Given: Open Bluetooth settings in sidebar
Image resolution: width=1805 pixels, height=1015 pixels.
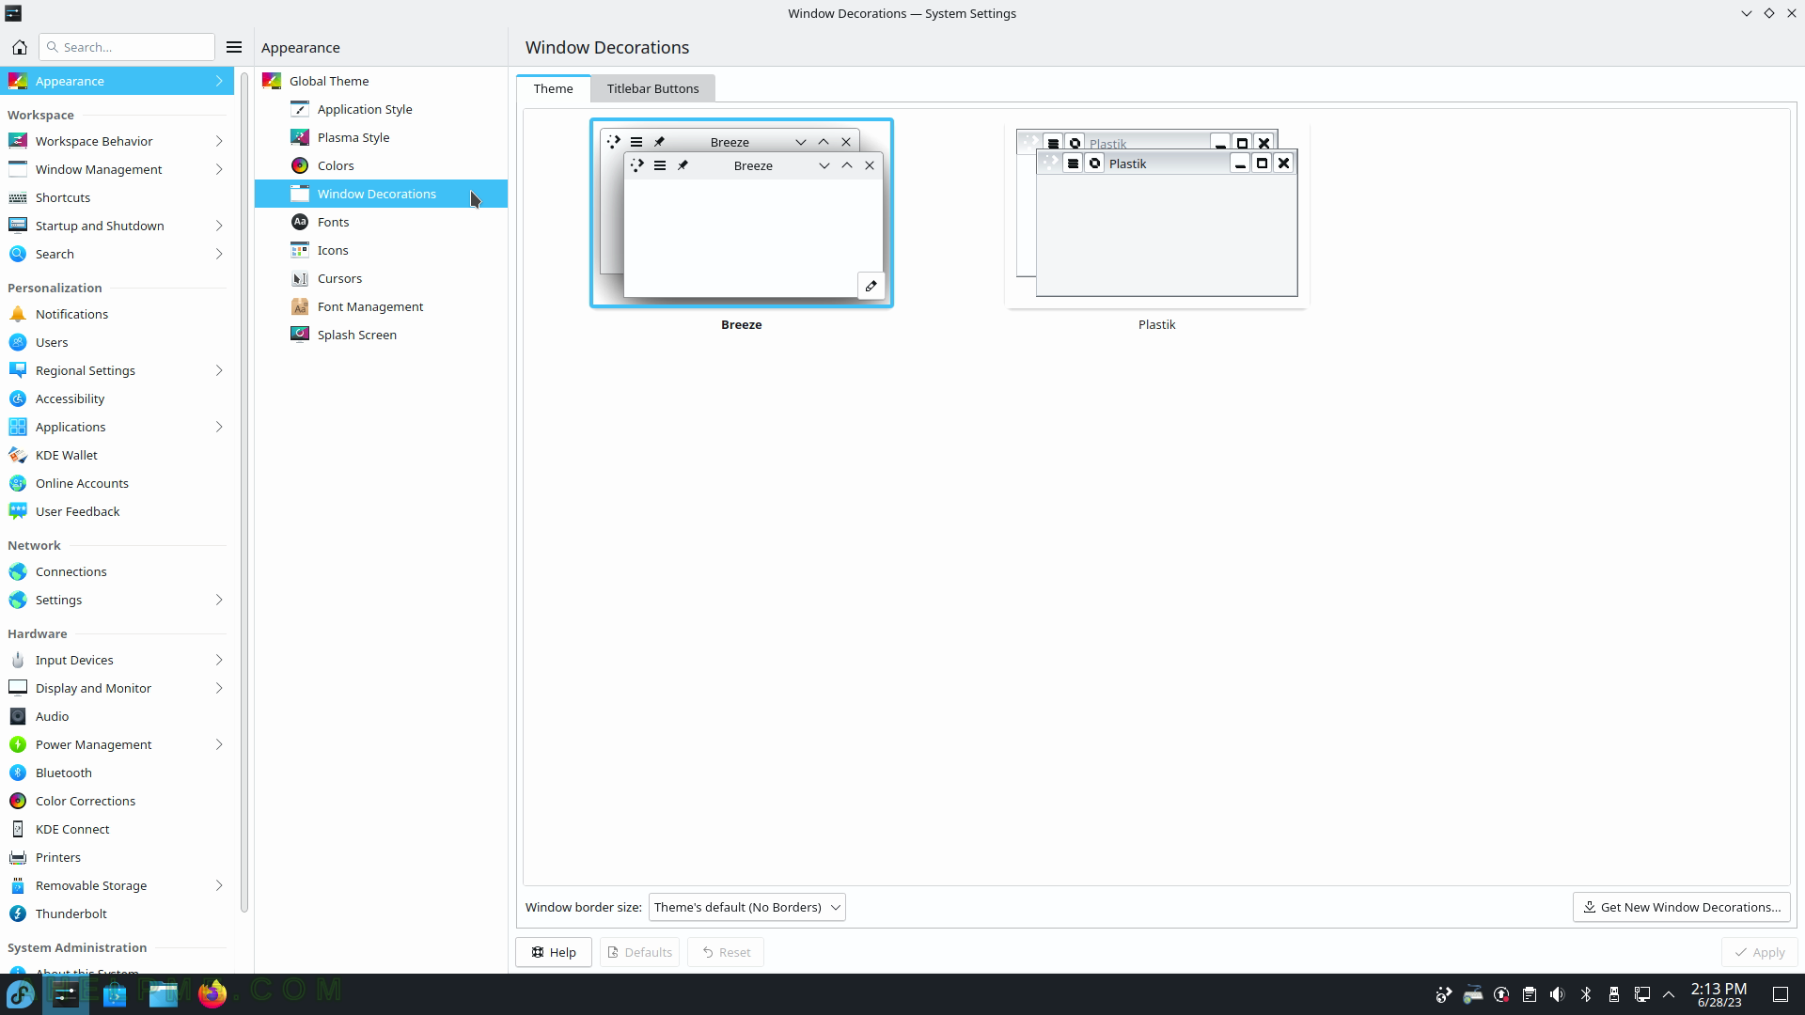Looking at the screenshot, I should [118, 773].
